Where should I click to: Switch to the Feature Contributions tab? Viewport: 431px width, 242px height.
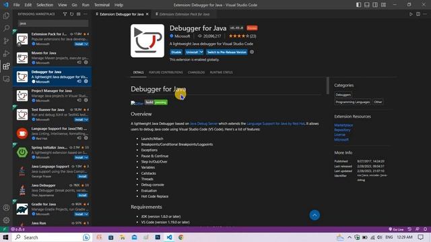pyautogui.click(x=166, y=73)
